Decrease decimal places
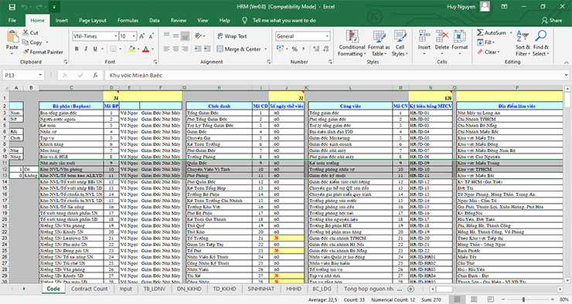 point(325,49)
